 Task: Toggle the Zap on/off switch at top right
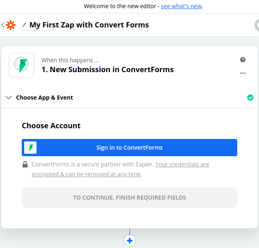tap(256, 25)
